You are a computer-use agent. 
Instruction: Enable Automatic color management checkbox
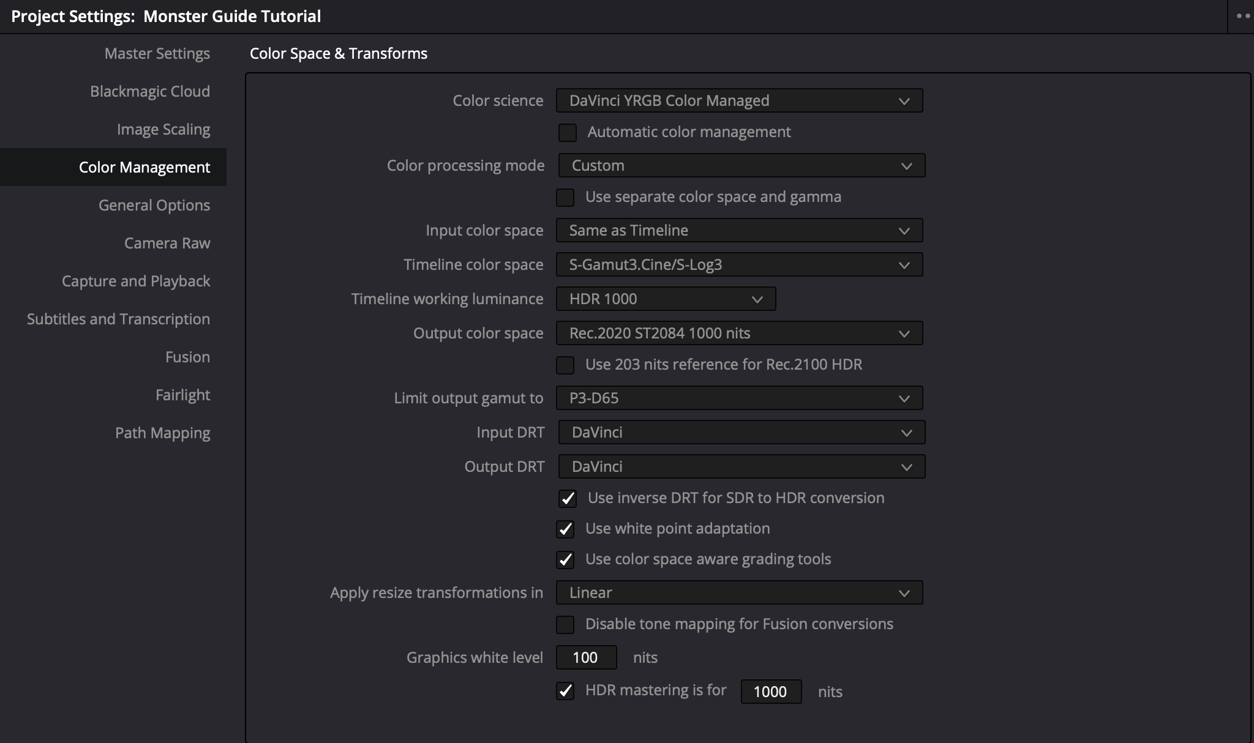(x=568, y=133)
